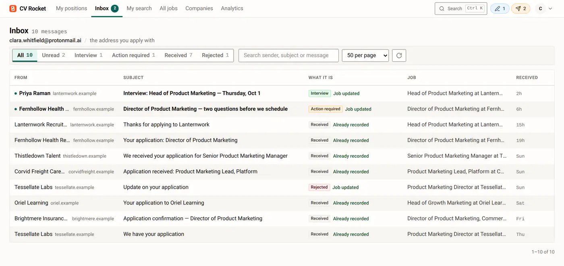This screenshot has width=564, height=266.
Task: Open the 50 per page dropdown
Action: [365, 55]
